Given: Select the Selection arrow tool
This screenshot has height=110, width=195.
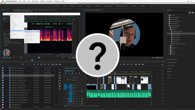Looking at the screenshot, I should 60,70.
